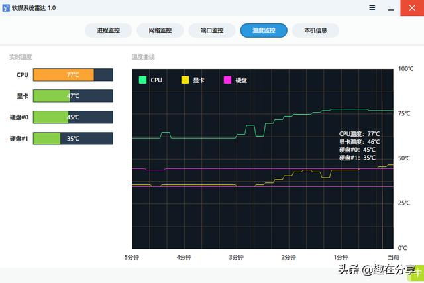The height and width of the screenshot is (283, 424).
Task: Click the 4分钟 time axis label
Action: (x=184, y=257)
